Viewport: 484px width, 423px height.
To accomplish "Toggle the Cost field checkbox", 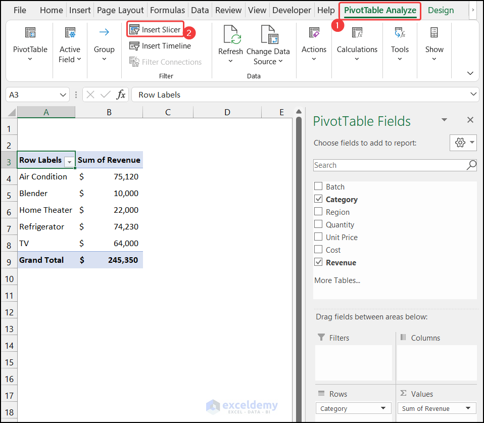I will point(318,250).
